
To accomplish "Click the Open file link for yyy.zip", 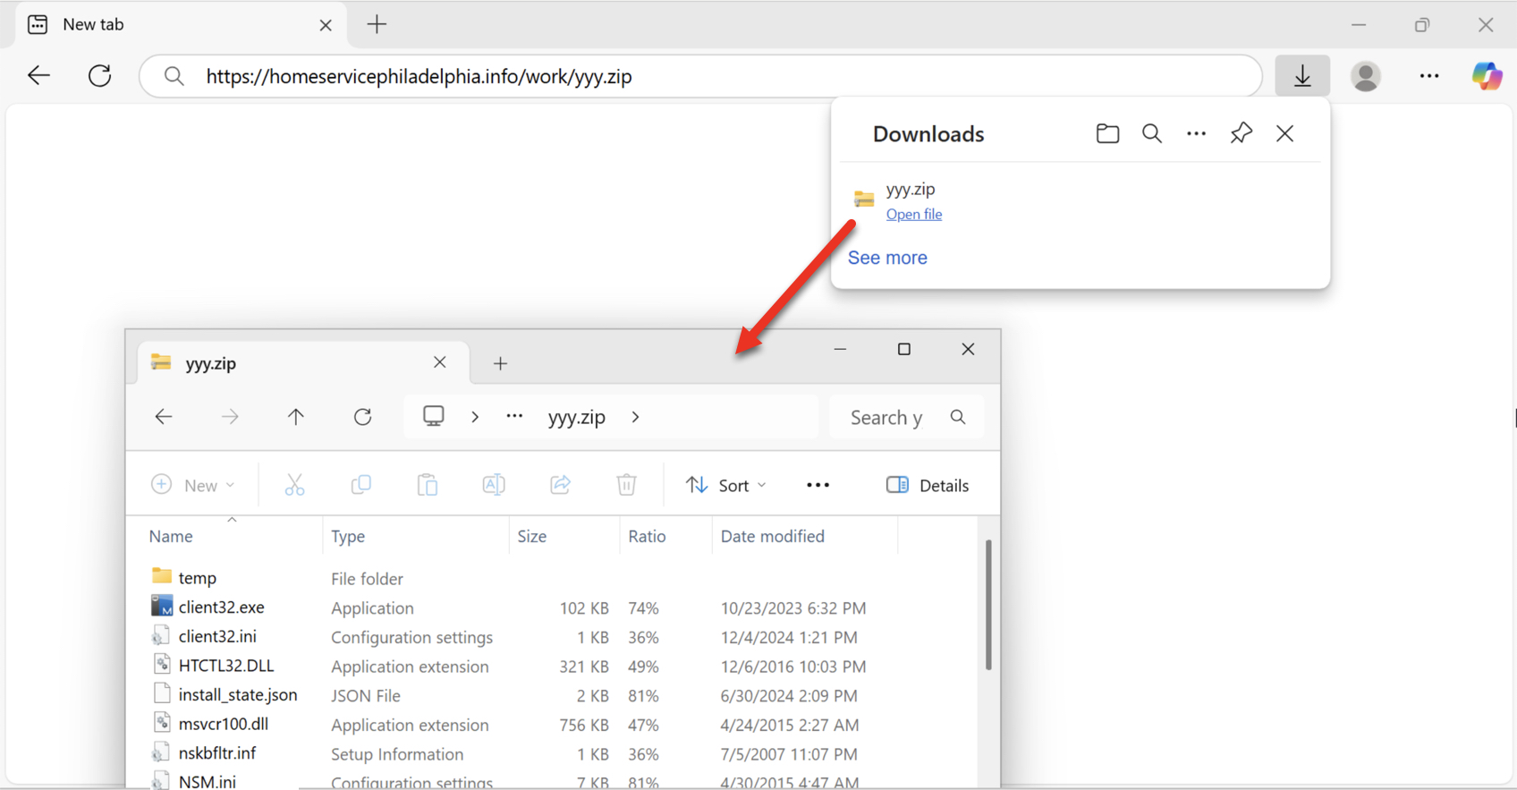I will pyautogui.click(x=913, y=214).
